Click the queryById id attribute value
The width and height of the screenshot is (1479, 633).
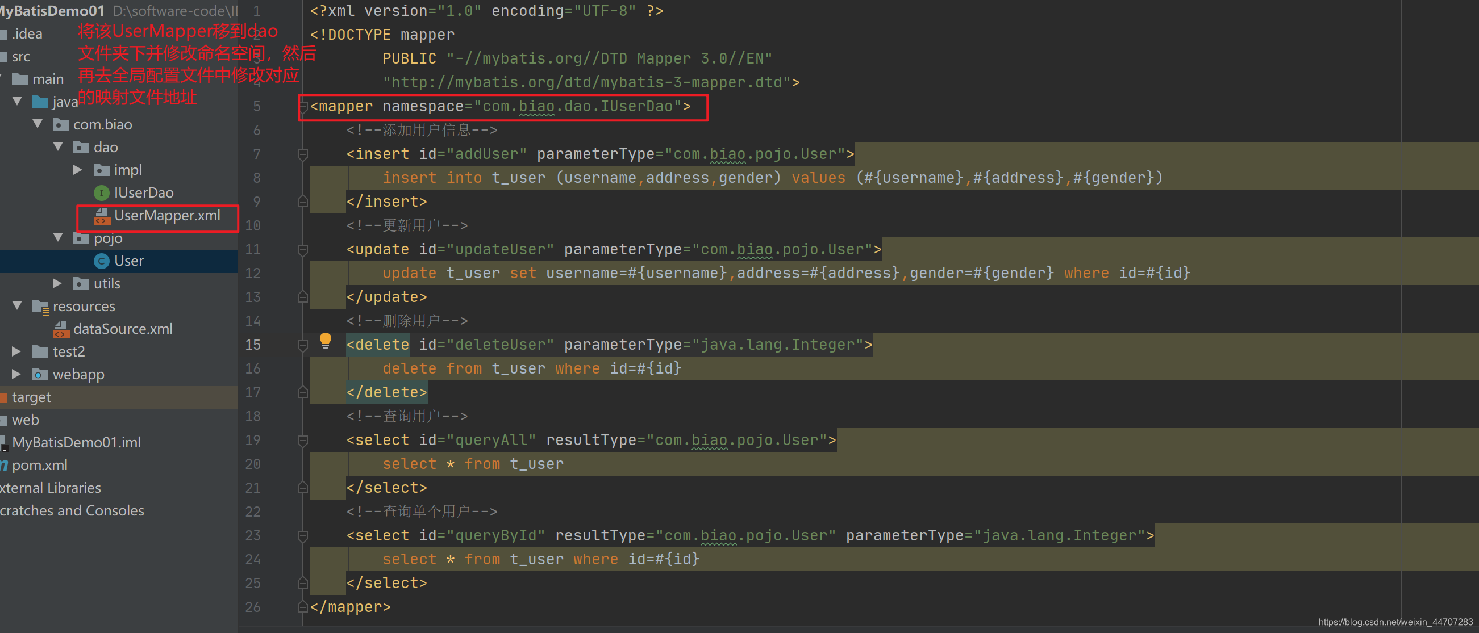click(x=496, y=536)
